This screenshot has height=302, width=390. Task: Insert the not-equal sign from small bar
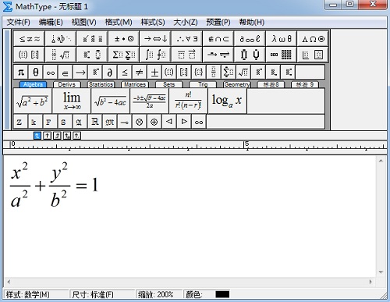click(140, 72)
